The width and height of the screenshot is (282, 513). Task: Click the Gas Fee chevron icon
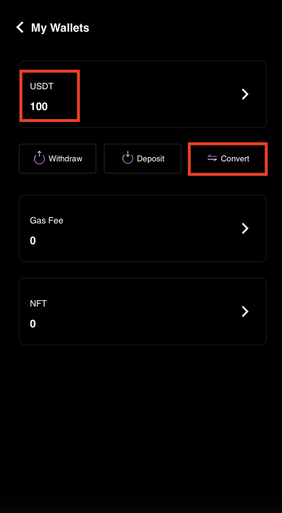(x=245, y=228)
